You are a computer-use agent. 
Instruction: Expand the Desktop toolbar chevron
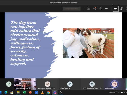(116, 91)
